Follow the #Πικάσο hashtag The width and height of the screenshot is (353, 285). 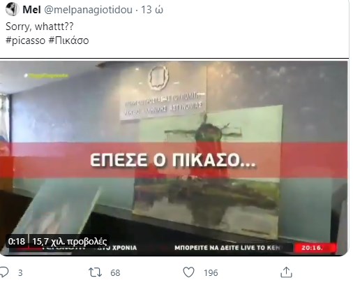tap(69, 41)
